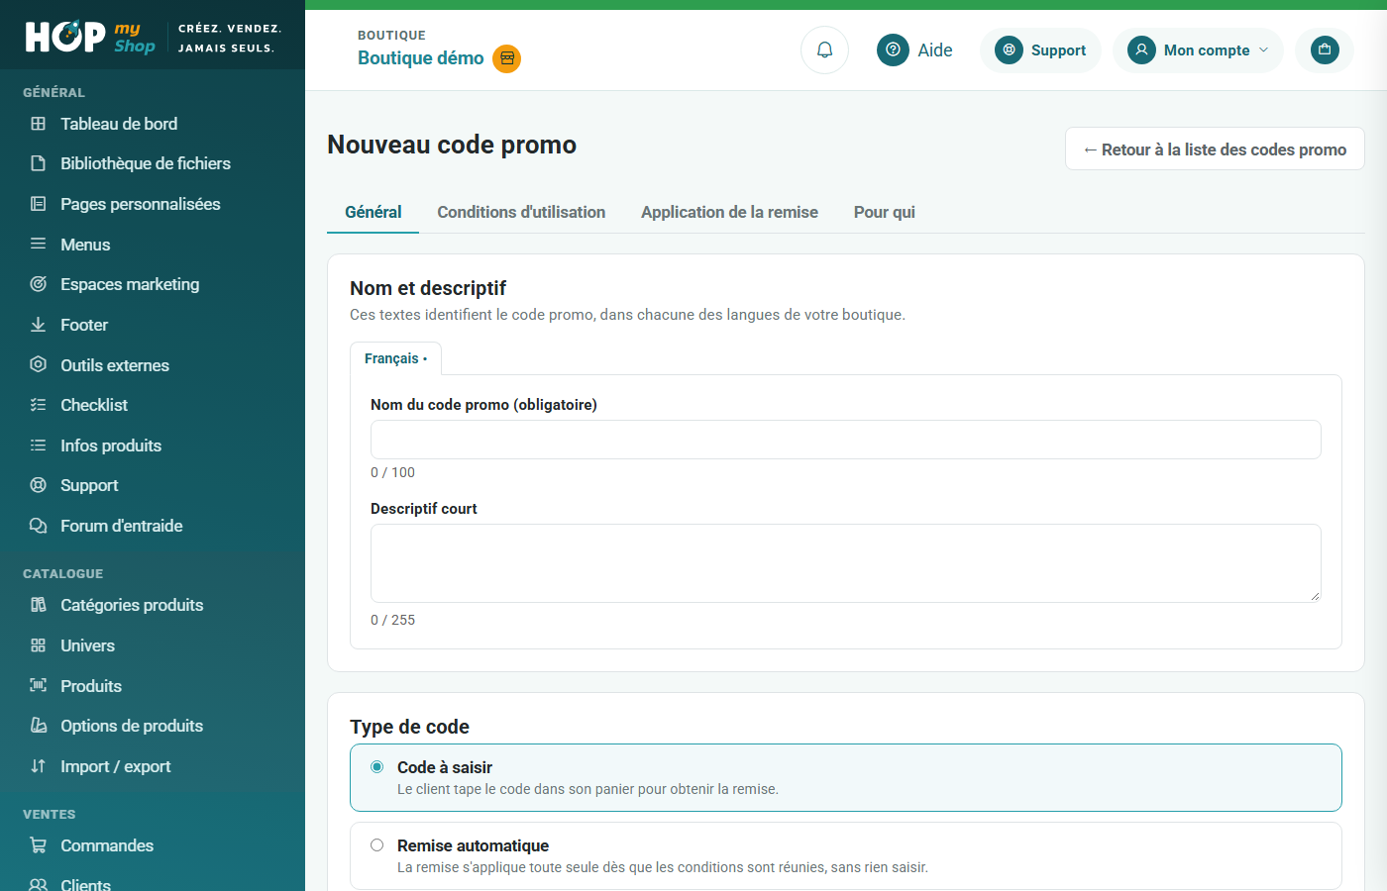Screen dimensions: 1387x891
Task: Click the Clients people icon
Action: (39, 884)
